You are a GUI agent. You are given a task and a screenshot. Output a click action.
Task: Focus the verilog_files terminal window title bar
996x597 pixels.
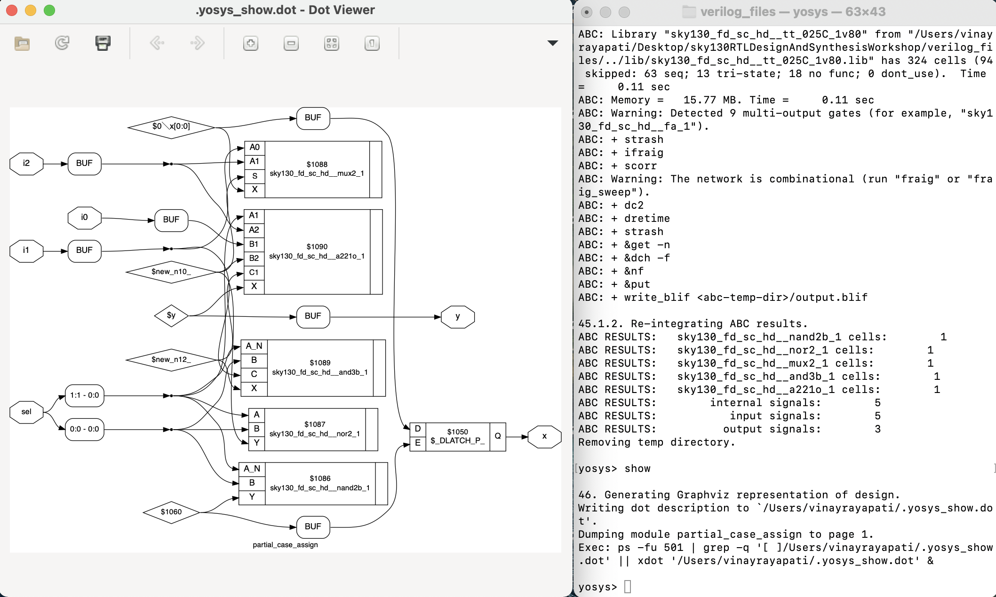(786, 11)
